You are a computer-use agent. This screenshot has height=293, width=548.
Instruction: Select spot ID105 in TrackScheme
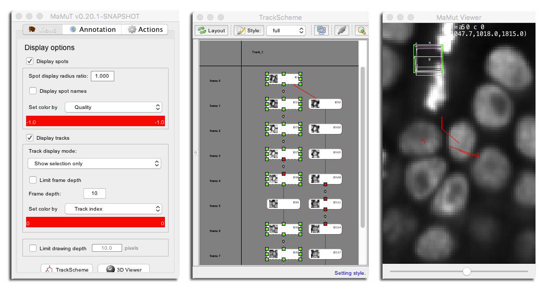325,154
